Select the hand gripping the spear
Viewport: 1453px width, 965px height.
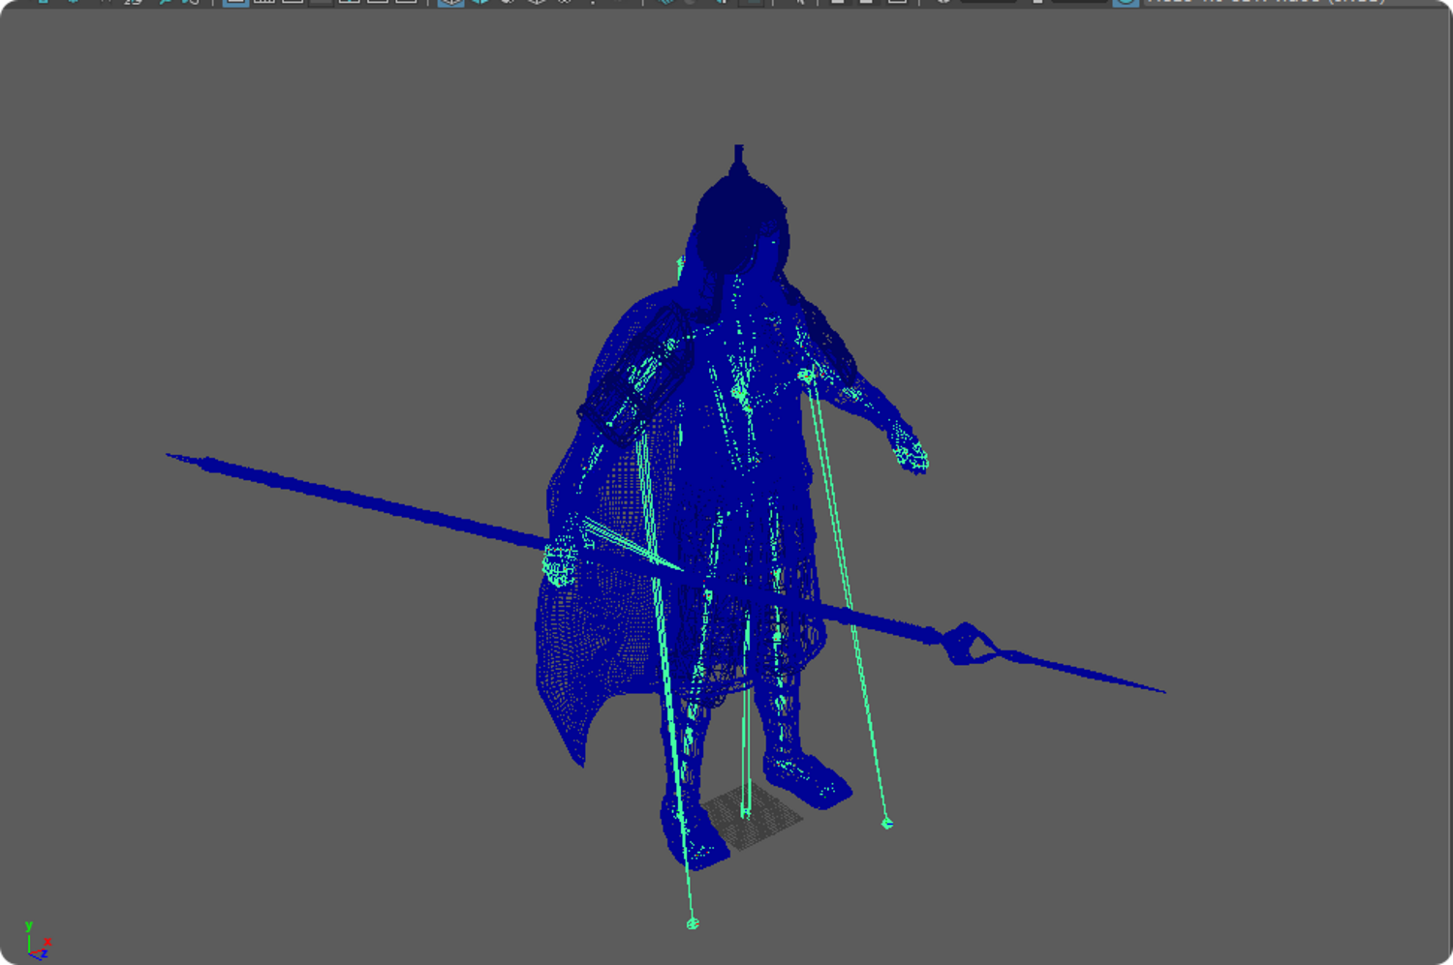[x=561, y=561]
